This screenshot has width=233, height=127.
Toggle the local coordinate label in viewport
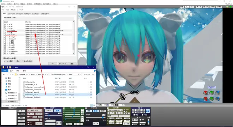(211, 87)
